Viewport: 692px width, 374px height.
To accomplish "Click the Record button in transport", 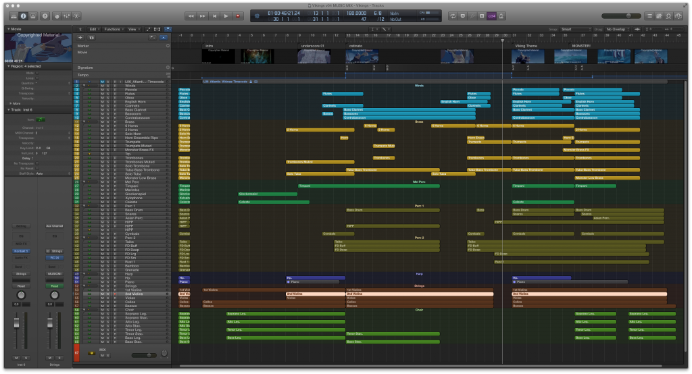I will pos(238,15).
